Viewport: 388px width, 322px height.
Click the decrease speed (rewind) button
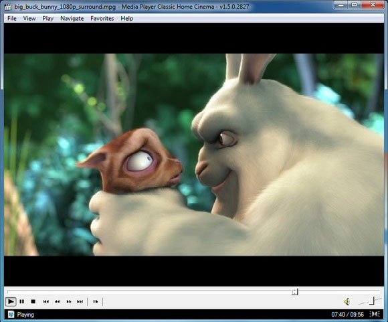point(57,301)
